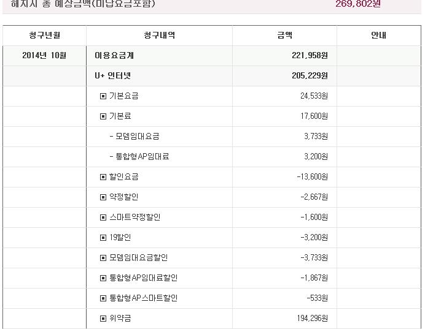Open the U+ 인터넷 billing entry
425x329 pixels.
(112, 76)
